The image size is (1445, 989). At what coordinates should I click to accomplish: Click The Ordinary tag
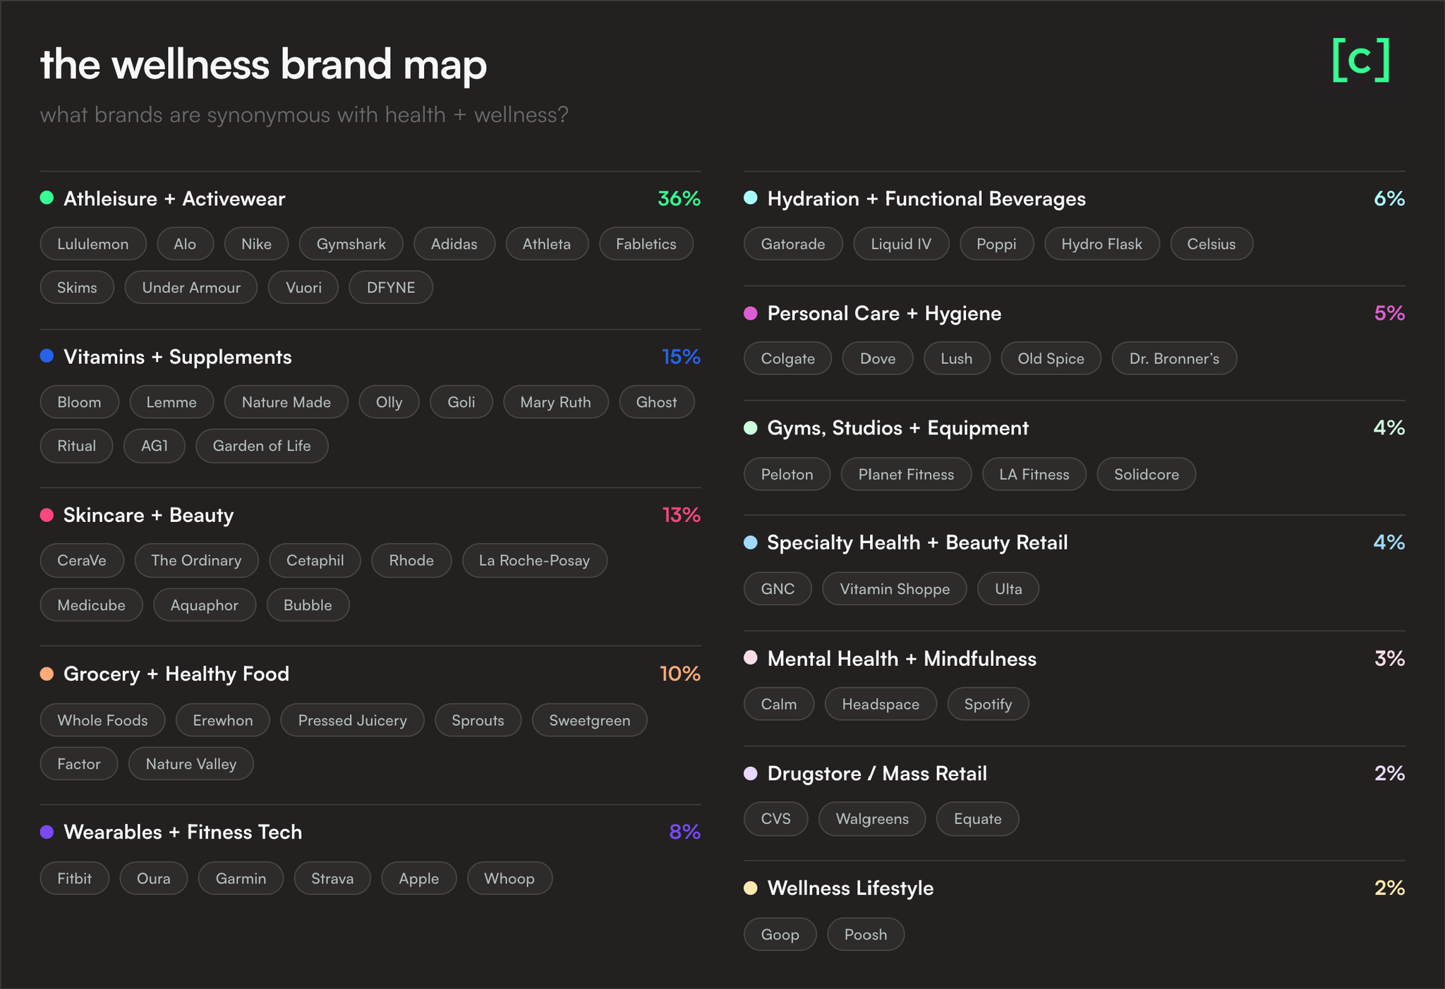pos(196,560)
